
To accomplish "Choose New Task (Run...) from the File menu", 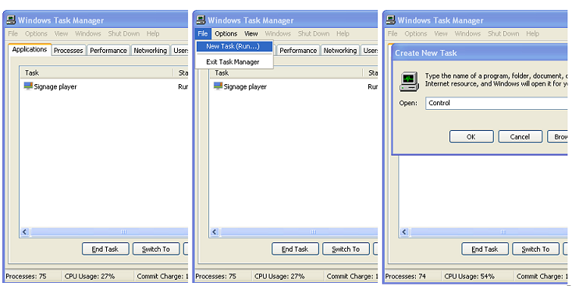I will (234, 46).
